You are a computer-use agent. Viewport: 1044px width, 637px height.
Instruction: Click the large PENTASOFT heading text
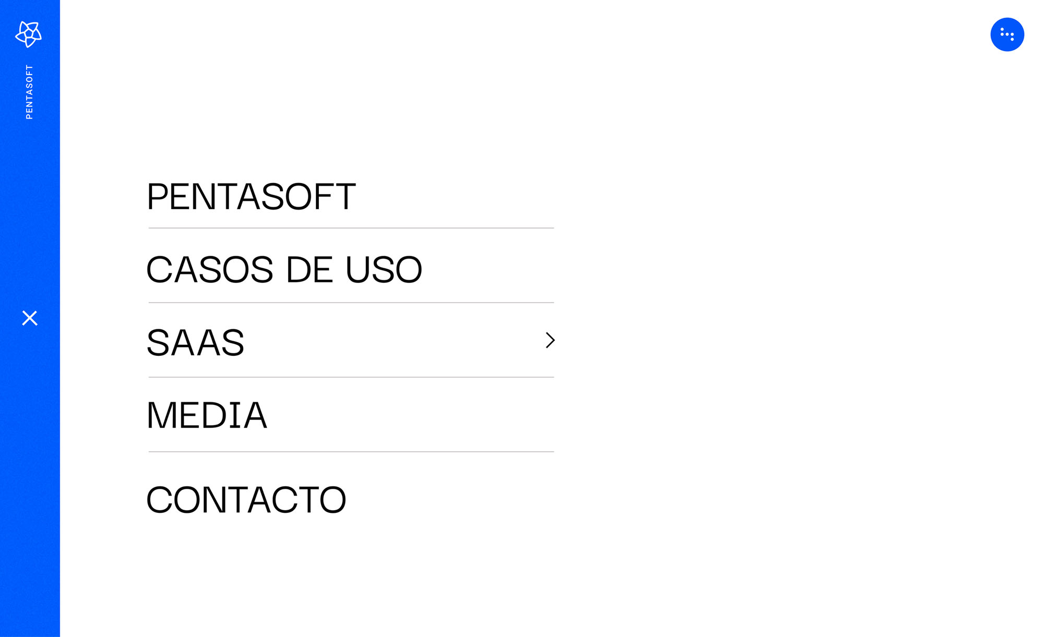[251, 197]
